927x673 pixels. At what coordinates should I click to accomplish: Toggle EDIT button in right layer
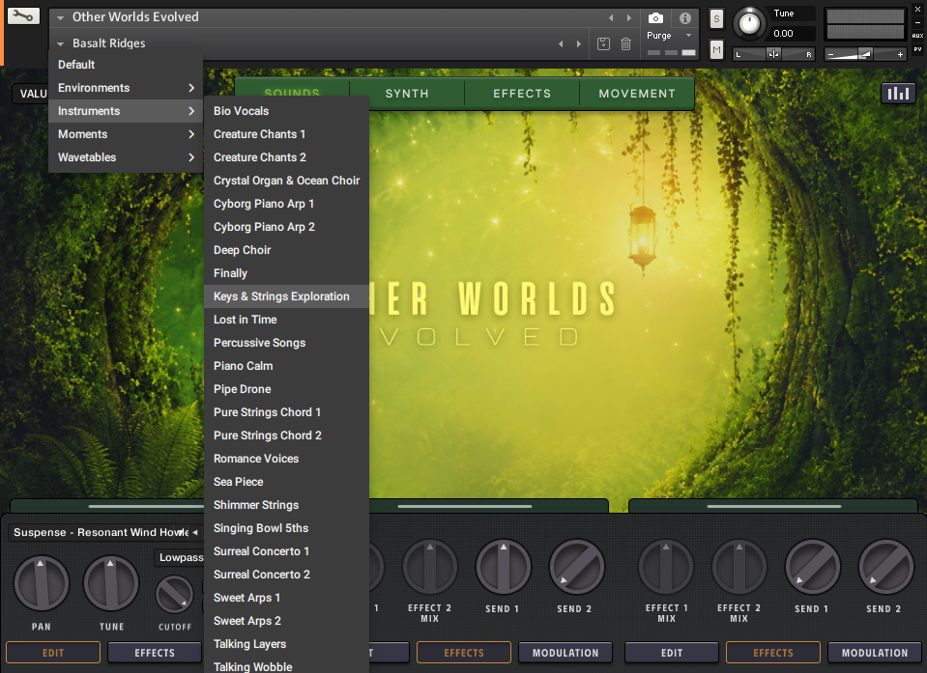pyautogui.click(x=672, y=653)
